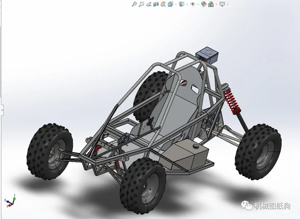Screen dimensions: 300x219
Task: Open the View Settings dropdown arrow
Action: tap(227, 4)
